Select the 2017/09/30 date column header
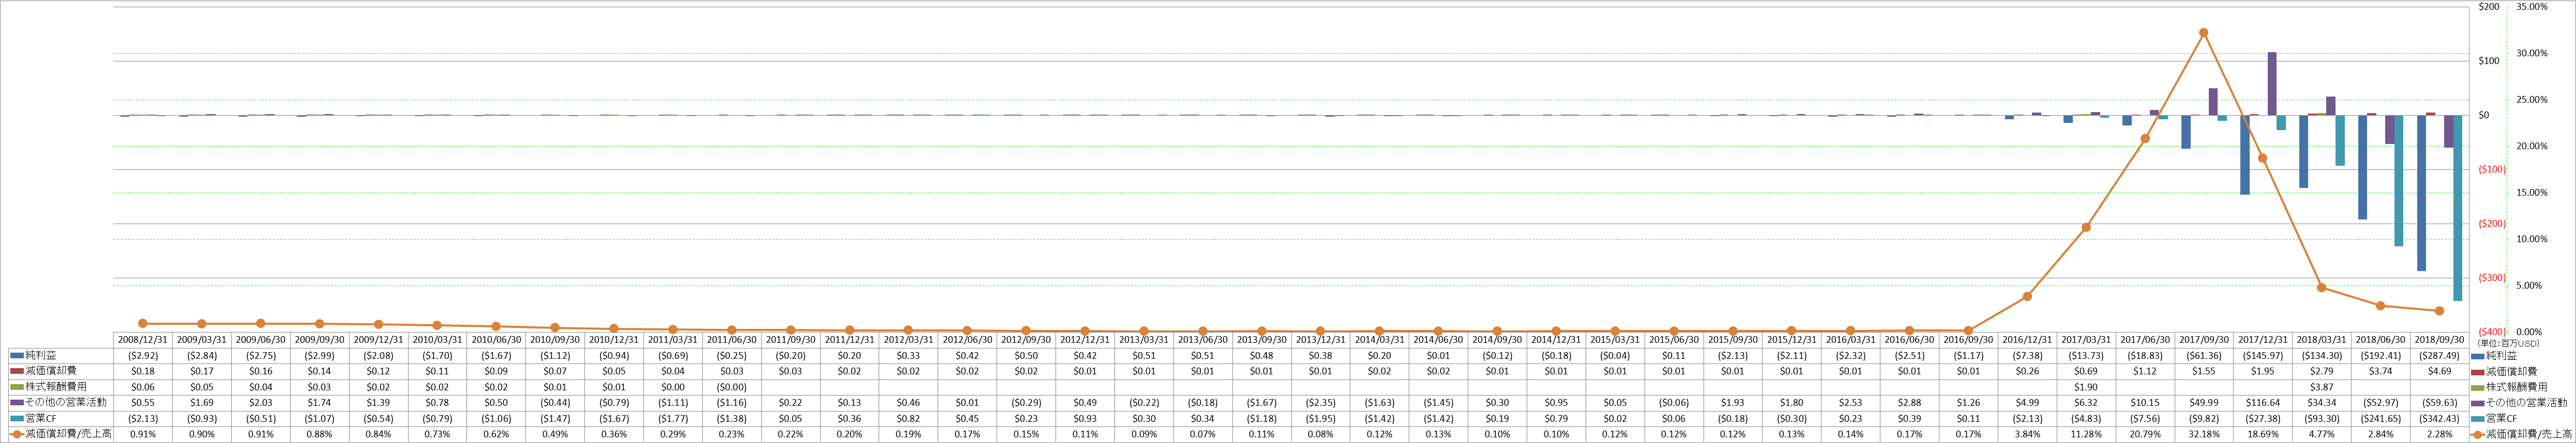Viewport: 2576px width, 443px height. 2204,339
